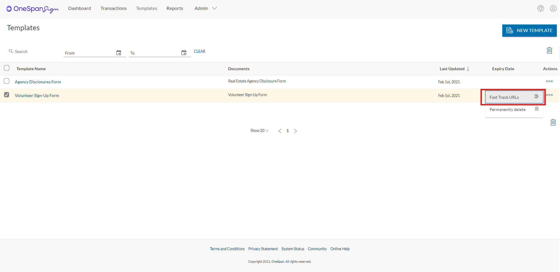
Task: Click the help globe icon
Action: [541, 8]
